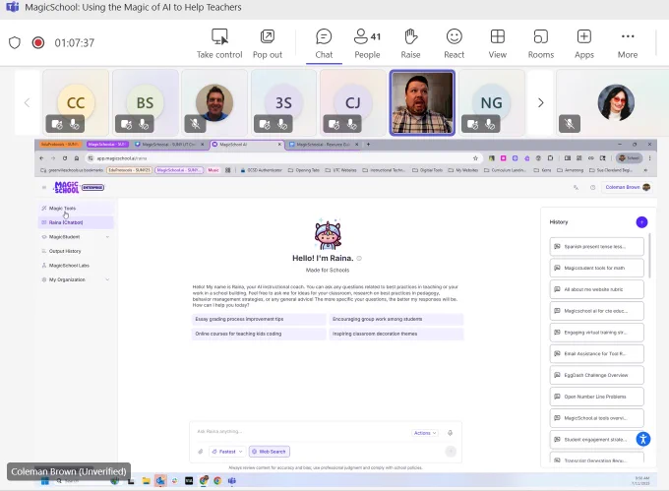Viewport: 669px width, 491px height.
Task: Open Magic Tools in sidebar
Action: point(76,209)
